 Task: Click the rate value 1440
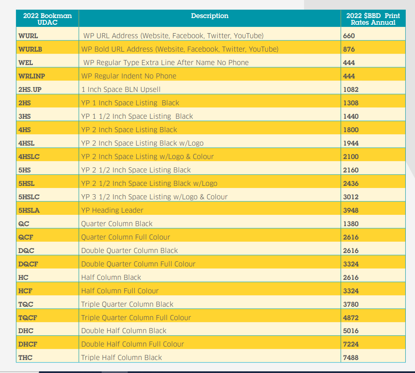tap(351, 116)
